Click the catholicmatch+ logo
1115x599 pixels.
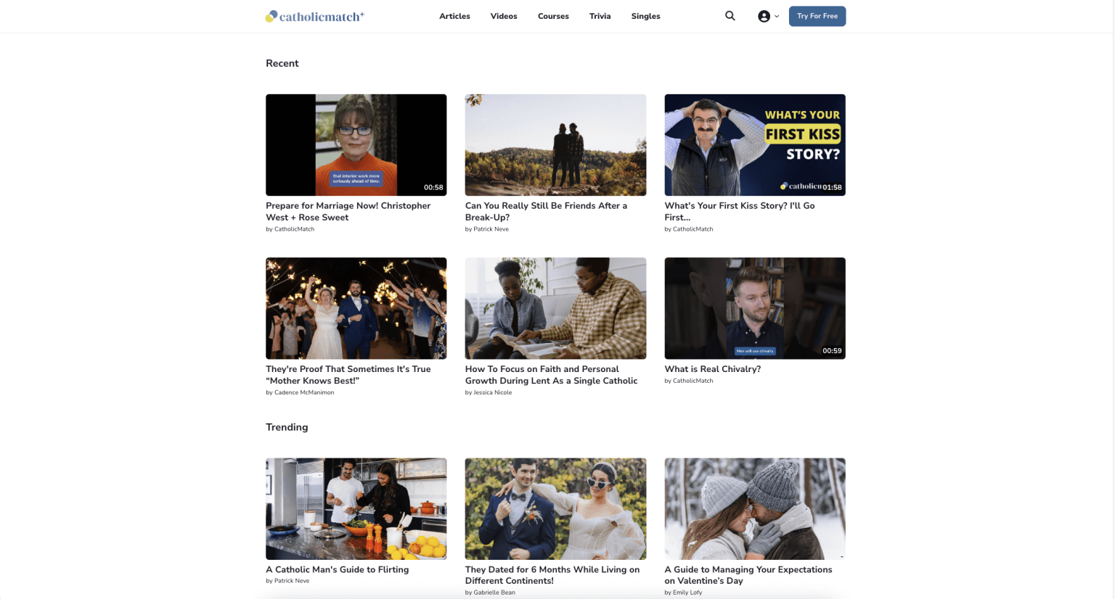[314, 15]
